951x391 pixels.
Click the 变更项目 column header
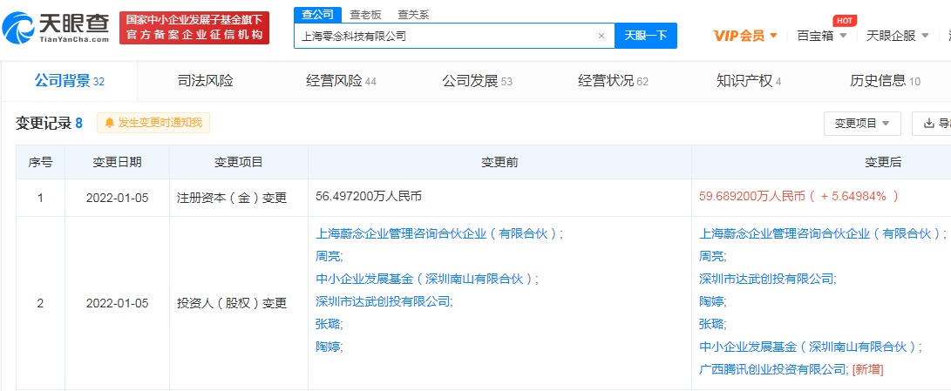pos(238,162)
